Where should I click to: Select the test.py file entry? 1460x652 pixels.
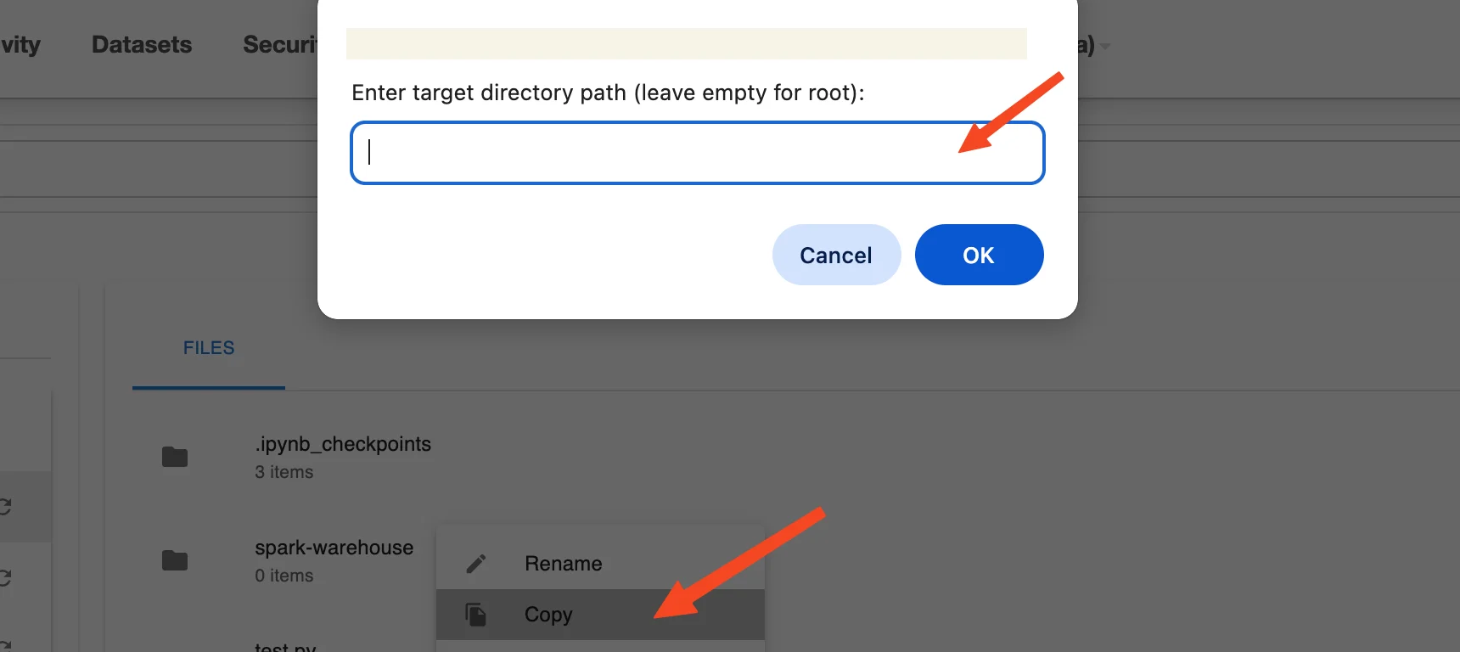coord(285,647)
